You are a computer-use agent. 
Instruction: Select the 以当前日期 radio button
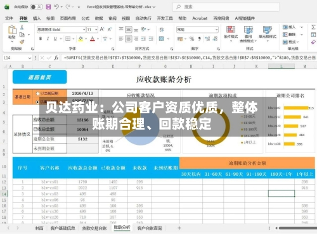click(x=37, y=94)
